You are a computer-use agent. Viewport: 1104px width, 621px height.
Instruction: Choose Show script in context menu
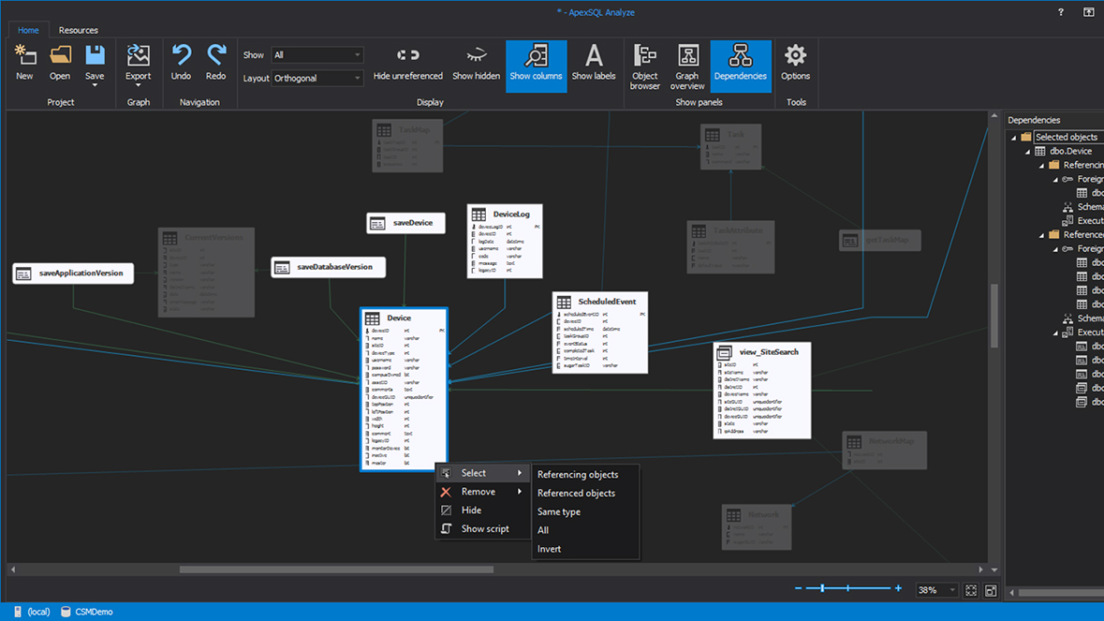click(483, 529)
